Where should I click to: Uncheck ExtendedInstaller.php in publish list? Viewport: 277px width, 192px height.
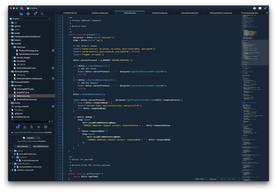[15, 154]
